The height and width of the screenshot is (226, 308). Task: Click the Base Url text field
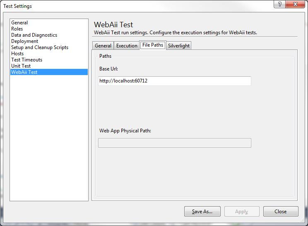point(175,81)
